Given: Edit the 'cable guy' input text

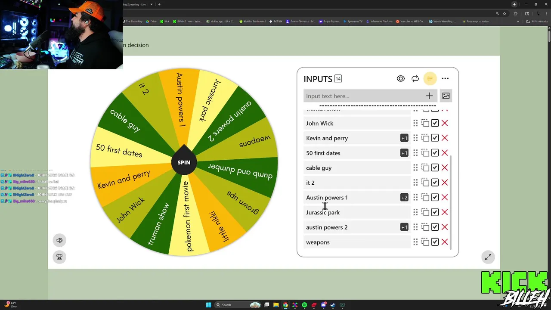Looking at the screenshot, I should click(357, 167).
